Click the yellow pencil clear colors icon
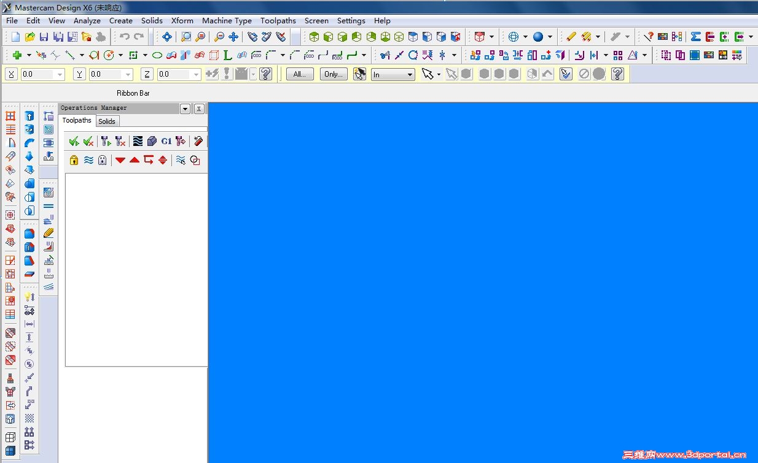 tap(571, 37)
